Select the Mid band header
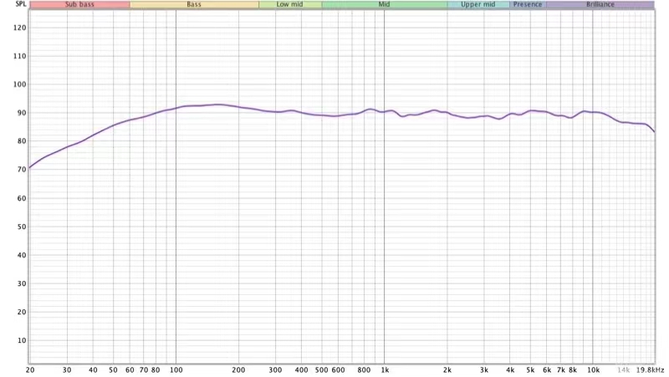Screen dimensions: 669x377 point(384,5)
